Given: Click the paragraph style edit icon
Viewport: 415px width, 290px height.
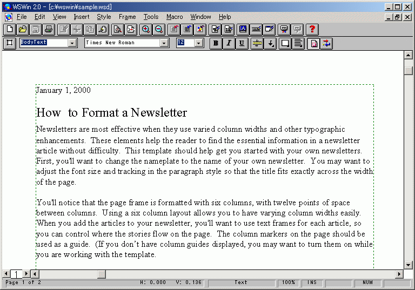Looking at the screenshot, I should (215, 29).
